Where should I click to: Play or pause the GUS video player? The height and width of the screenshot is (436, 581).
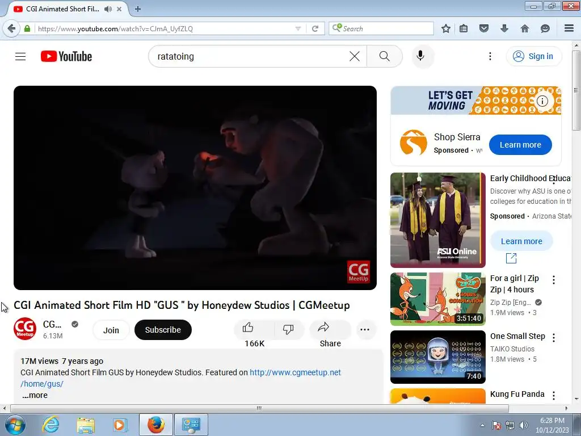tap(195, 187)
